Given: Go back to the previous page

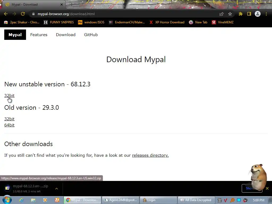Looking at the screenshot, I should click(6, 14).
